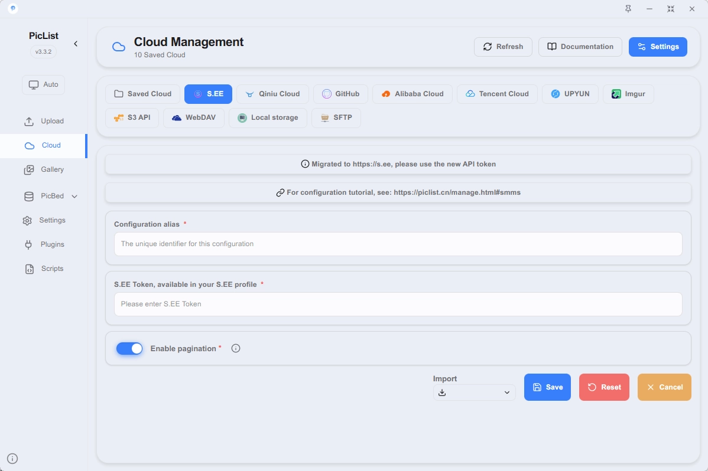This screenshot has height=471, width=708.
Task: Focus the Configuration alias input field
Action: (398, 244)
